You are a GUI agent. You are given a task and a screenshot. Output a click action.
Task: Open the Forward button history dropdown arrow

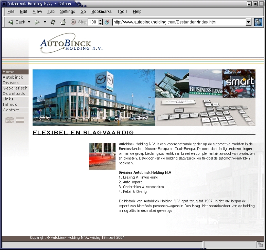(x=45, y=22)
